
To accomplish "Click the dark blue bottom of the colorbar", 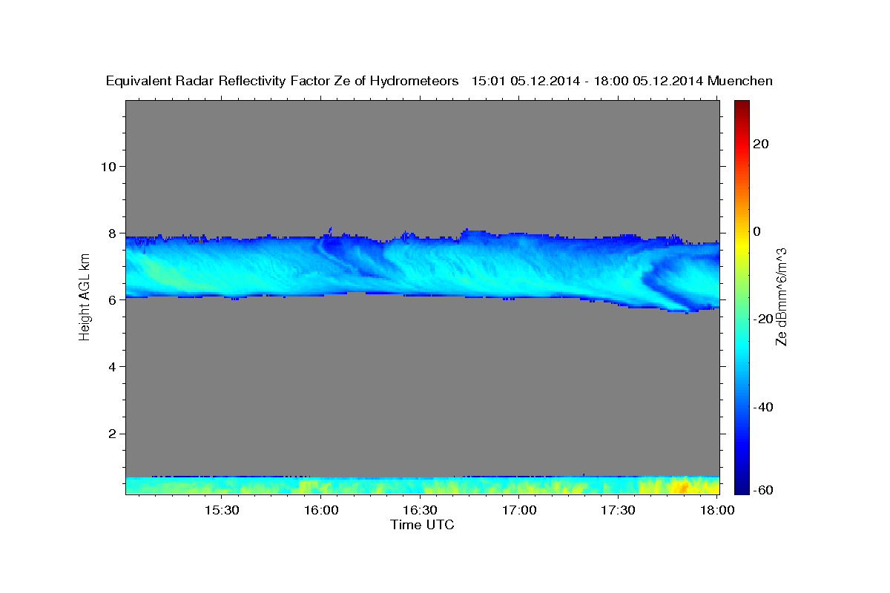I will pos(741,486).
